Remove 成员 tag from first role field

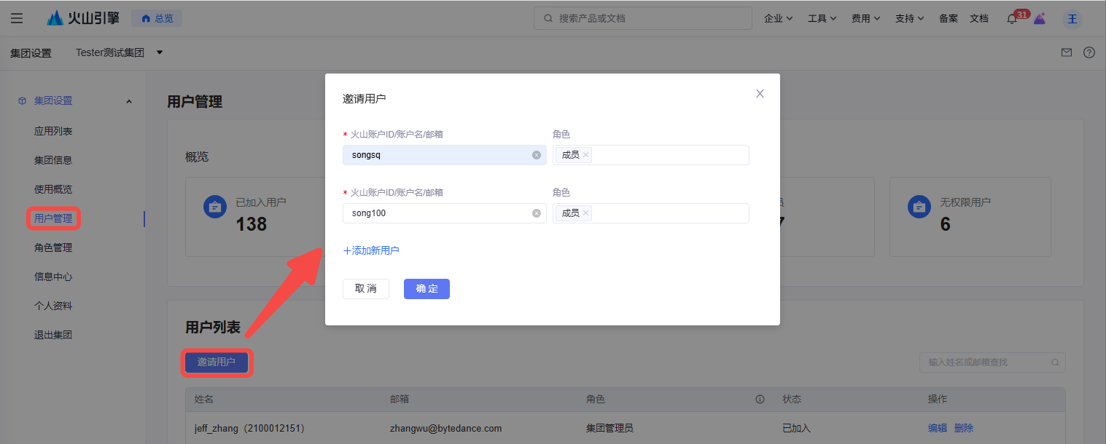586,155
